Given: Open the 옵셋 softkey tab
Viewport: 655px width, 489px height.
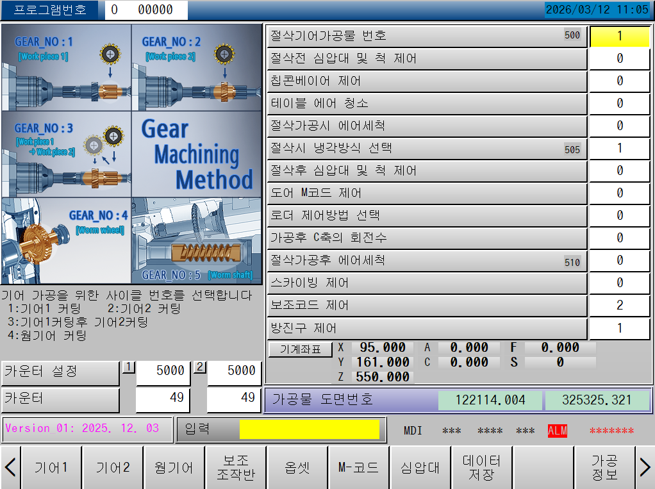Looking at the screenshot, I should click(297, 467).
